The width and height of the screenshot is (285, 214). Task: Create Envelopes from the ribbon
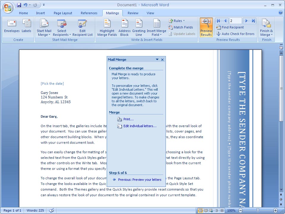12,26
